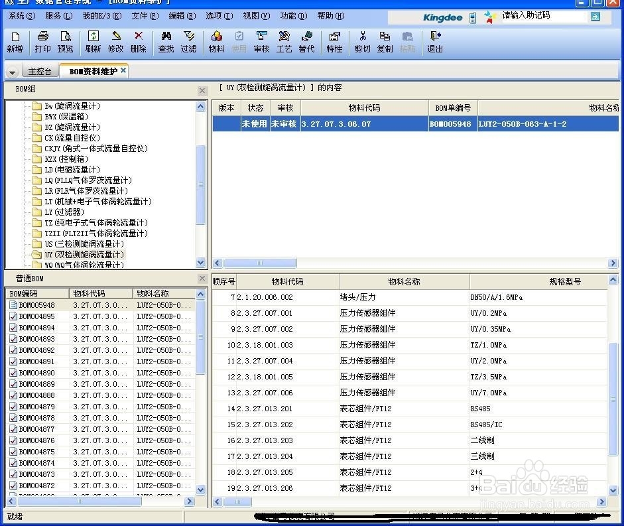This screenshot has width=624, height=526.
Task: Click the 修改 (Modify) pencil icon
Action: [x=116, y=42]
